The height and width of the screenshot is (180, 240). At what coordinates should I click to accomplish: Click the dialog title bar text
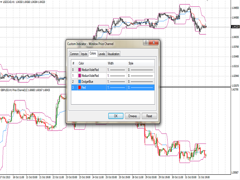click(x=90, y=44)
